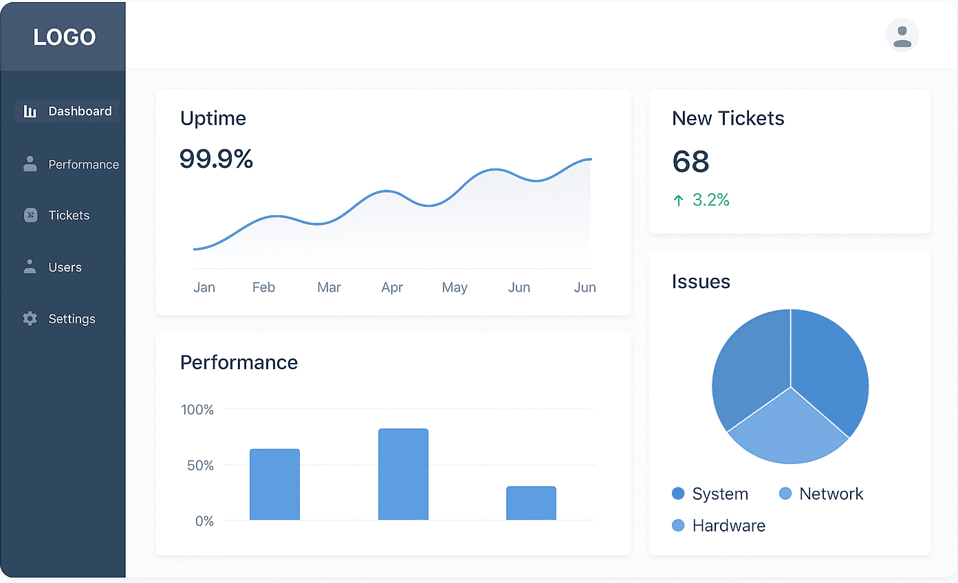Image resolution: width=958 pixels, height=583 pixels.
Task: Click the System legend color dot
Action: (678, 494)
